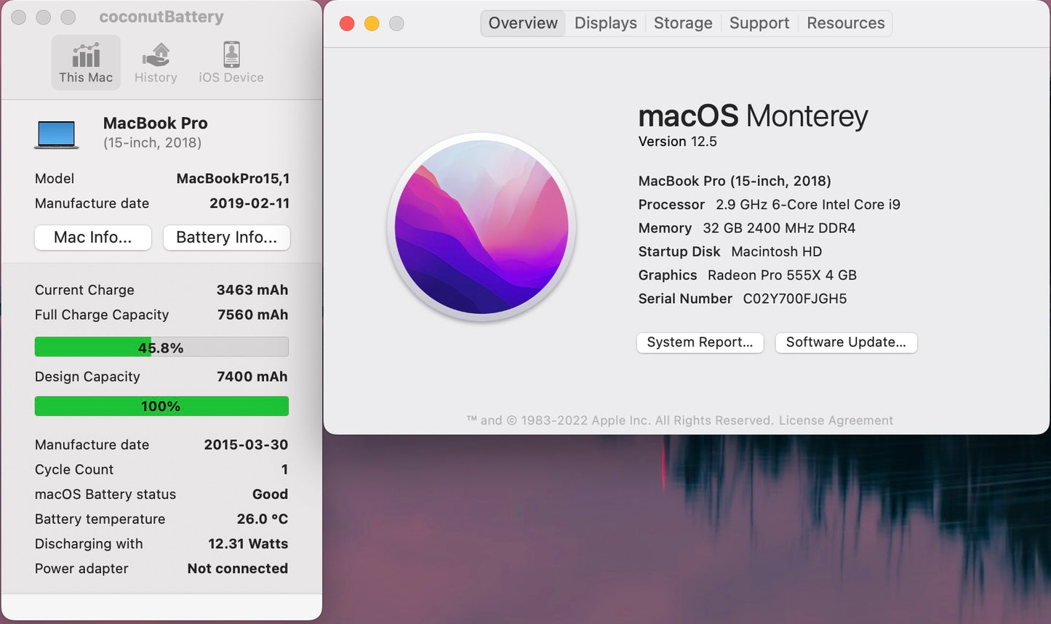Return to the Overview tab
The width and height of the screenshot is (1051, 624).
point(522,23)
